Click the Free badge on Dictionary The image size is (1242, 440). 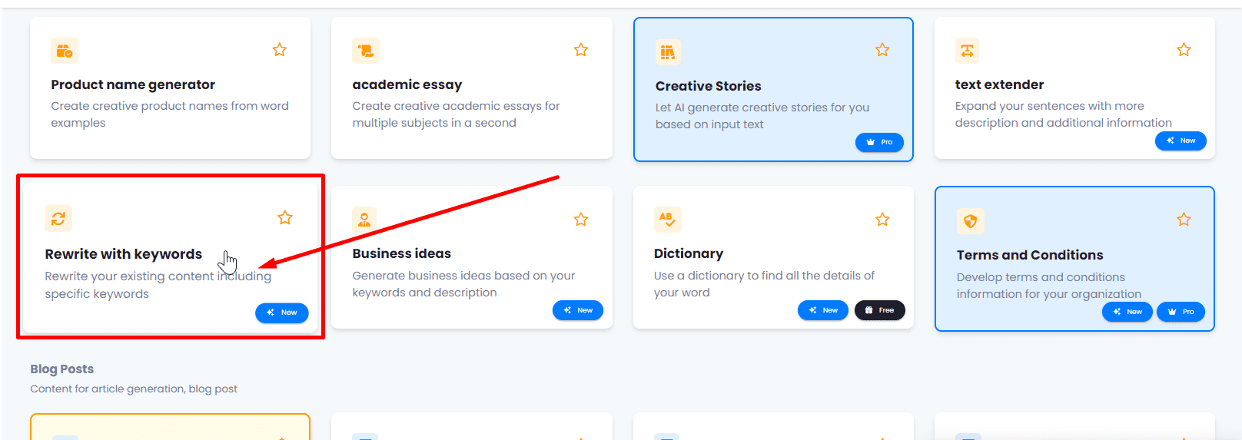point(879,310)
